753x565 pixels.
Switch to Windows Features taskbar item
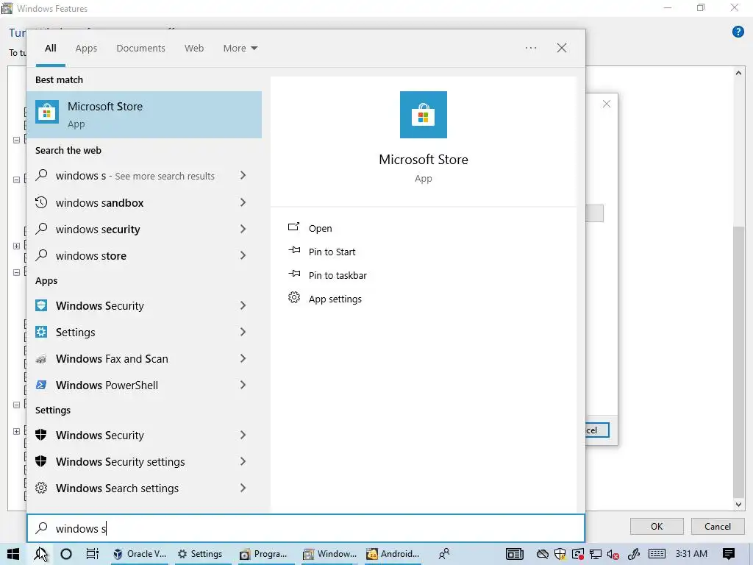[329, 554]
